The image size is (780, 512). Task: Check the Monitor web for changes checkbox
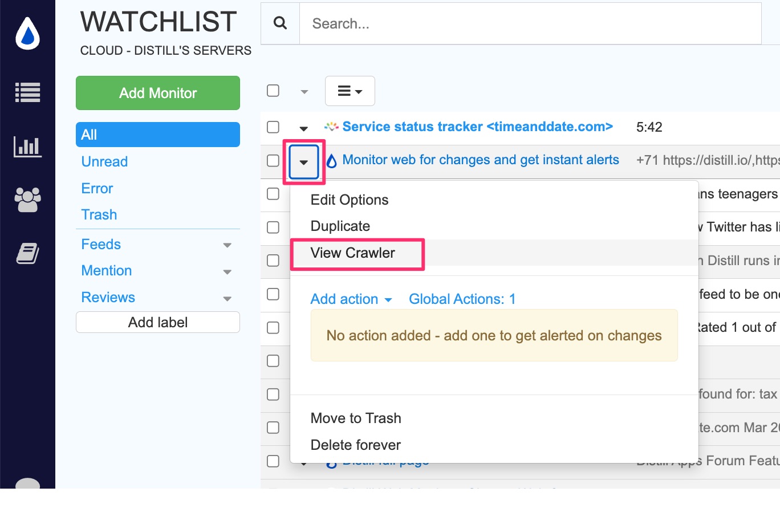273,161
